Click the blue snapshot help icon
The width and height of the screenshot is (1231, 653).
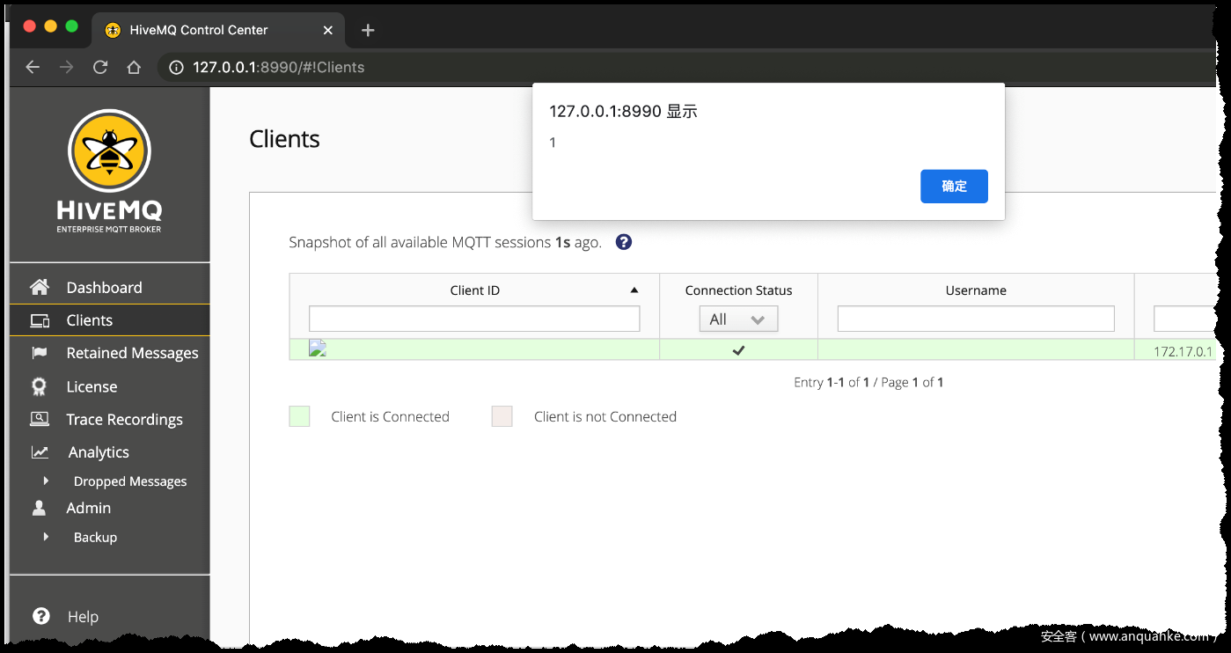(x=624, y=242)
